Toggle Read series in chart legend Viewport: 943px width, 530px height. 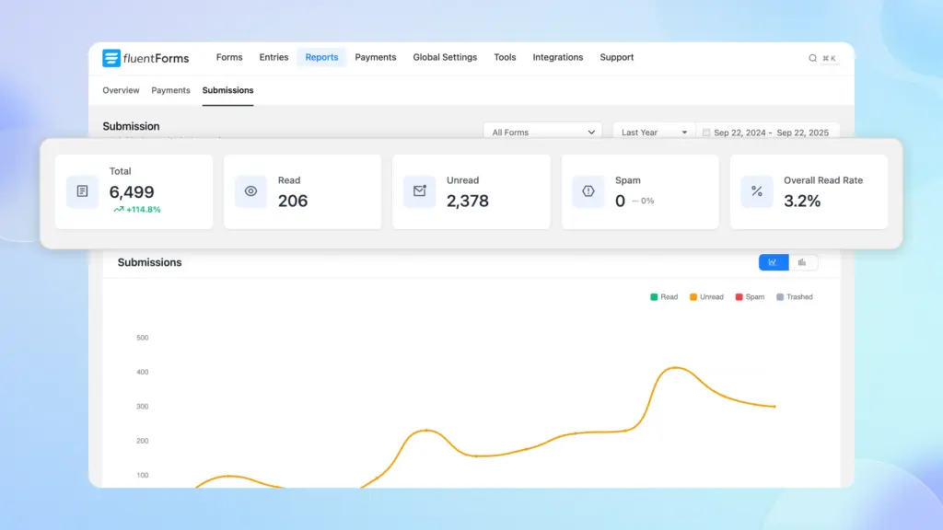coord(664,297)
